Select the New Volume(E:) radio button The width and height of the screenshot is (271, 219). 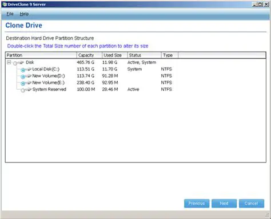coord(23,83)
